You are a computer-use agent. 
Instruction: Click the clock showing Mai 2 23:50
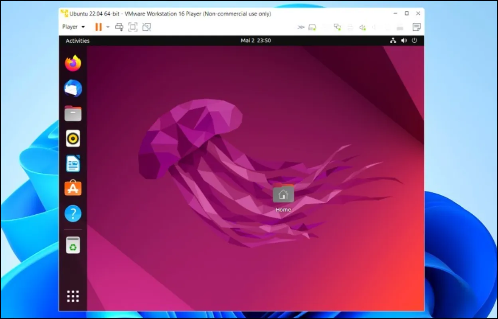255,40
